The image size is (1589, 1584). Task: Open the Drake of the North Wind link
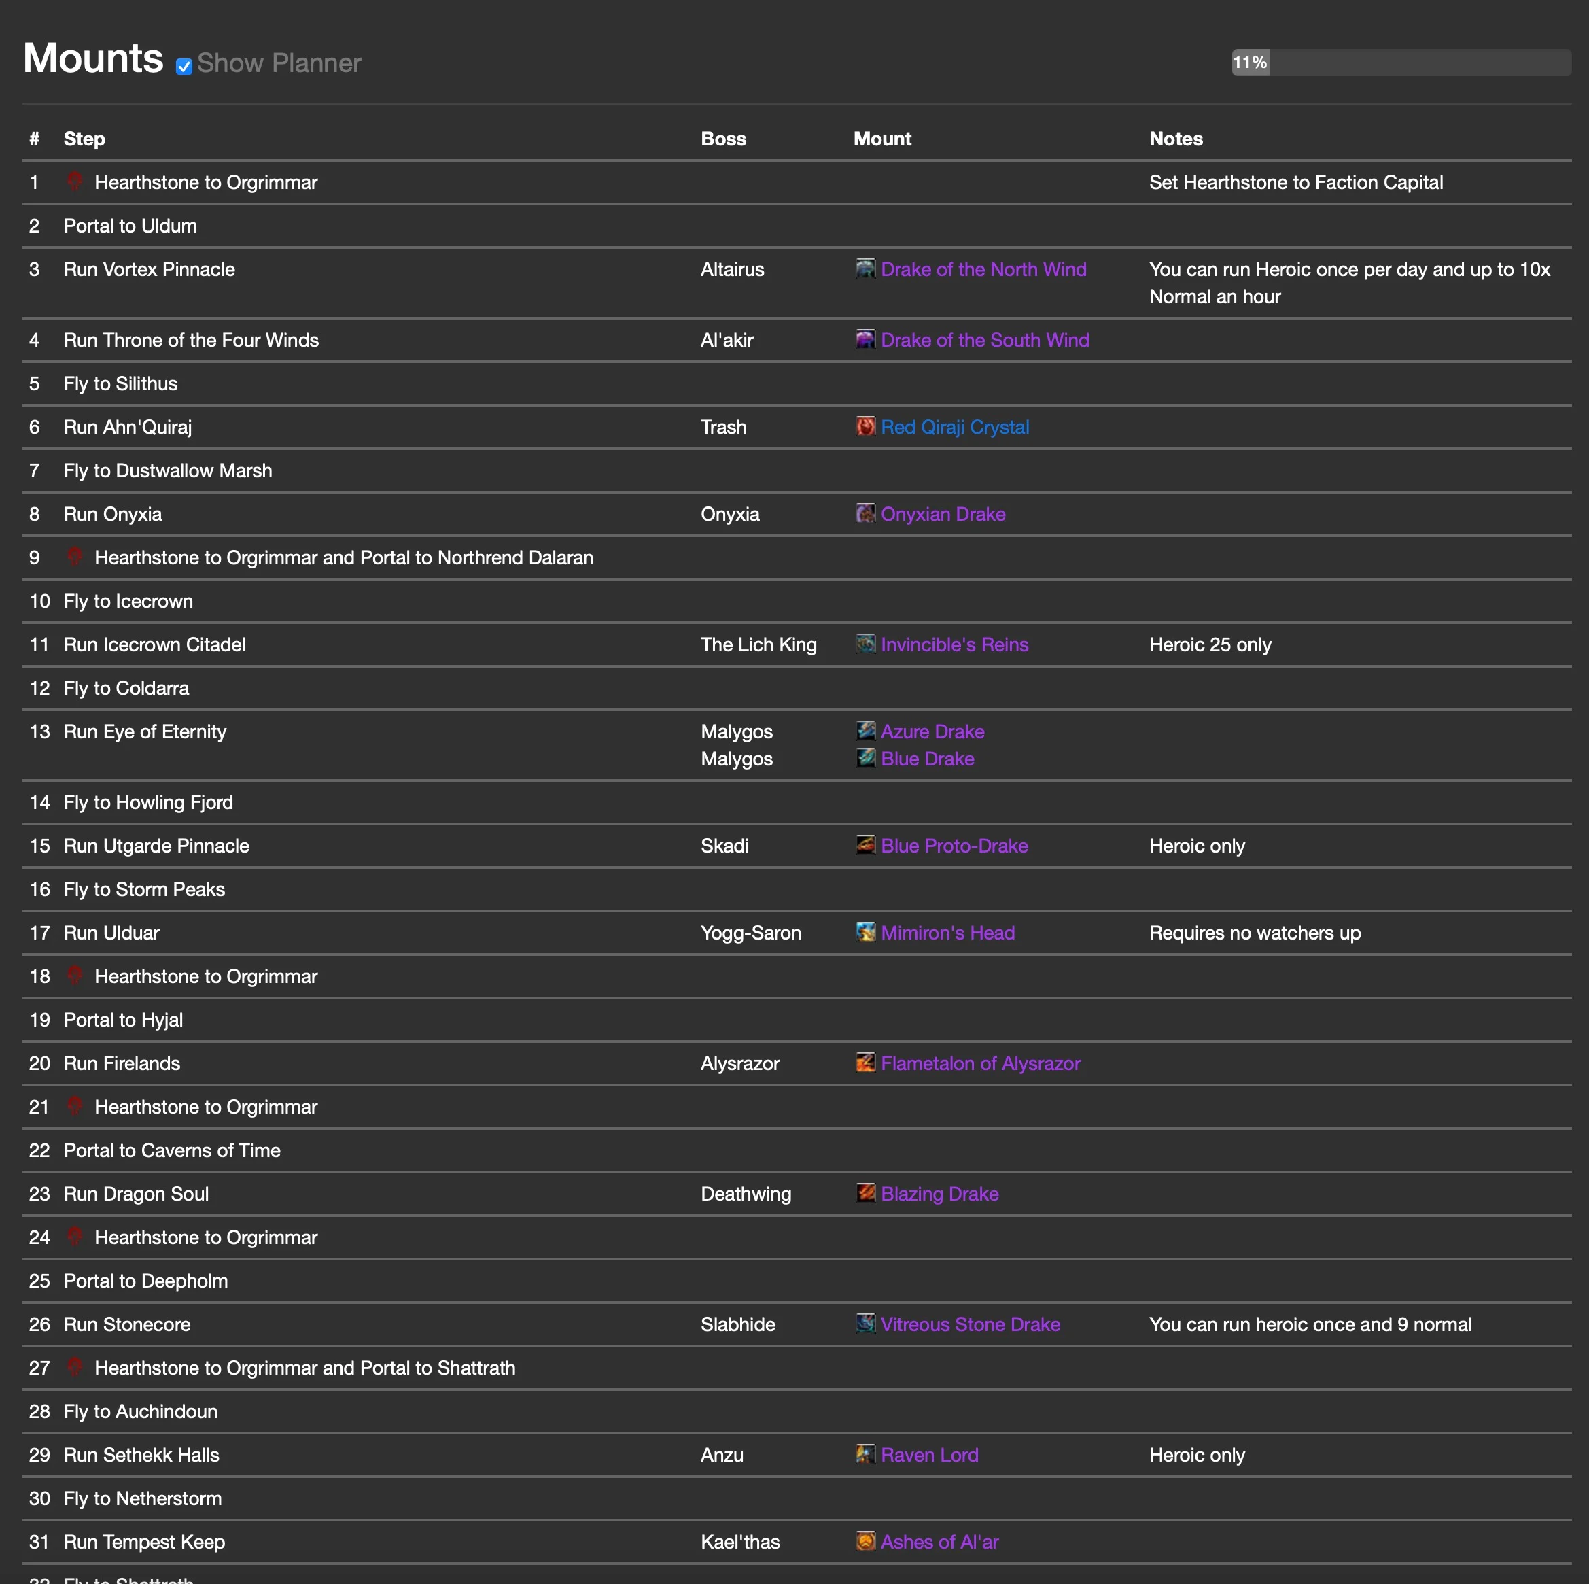click(x=983, y=269)
